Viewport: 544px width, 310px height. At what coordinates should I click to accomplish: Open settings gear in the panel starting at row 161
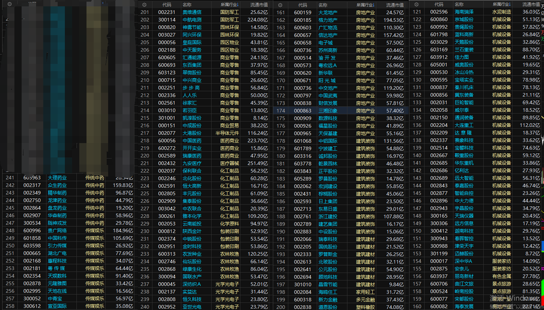tap(280, 5)
